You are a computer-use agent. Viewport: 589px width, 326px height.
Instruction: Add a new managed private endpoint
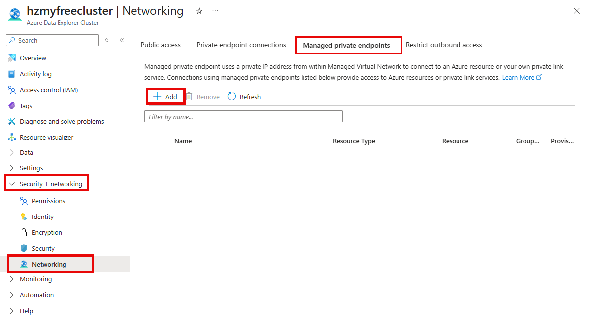(x=165, y=96)
